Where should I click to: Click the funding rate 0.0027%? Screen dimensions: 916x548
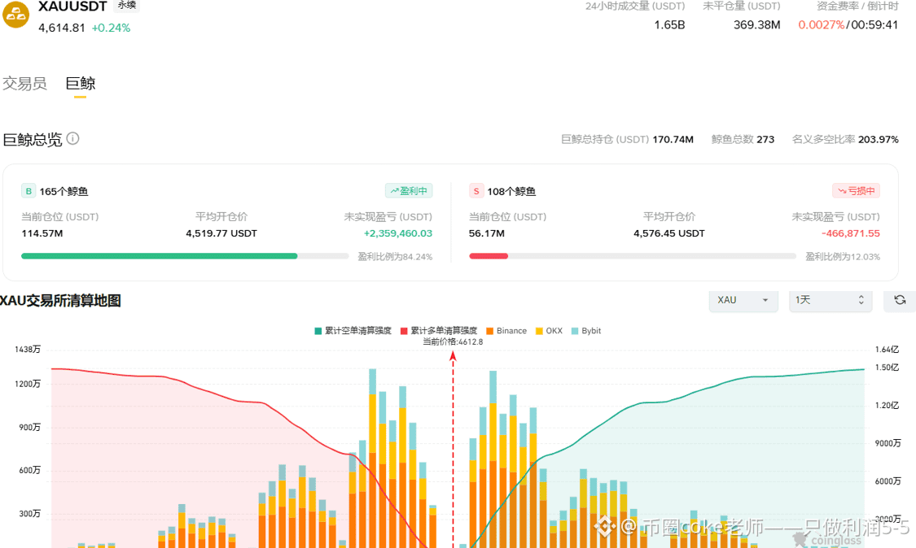pos(822,25)
